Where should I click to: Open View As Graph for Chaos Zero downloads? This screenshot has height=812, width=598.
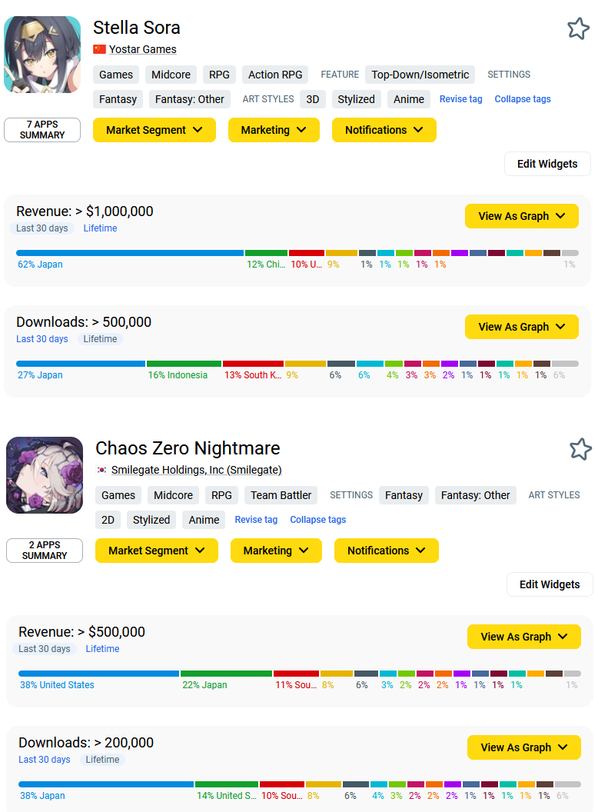point(524,747)
